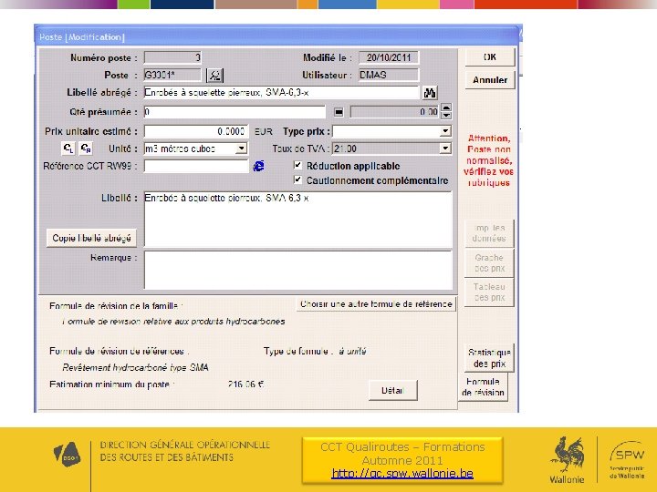Viewport: 657px width, 492px height.
Task: Click the Imp. les données button
Action: (489, 233)
